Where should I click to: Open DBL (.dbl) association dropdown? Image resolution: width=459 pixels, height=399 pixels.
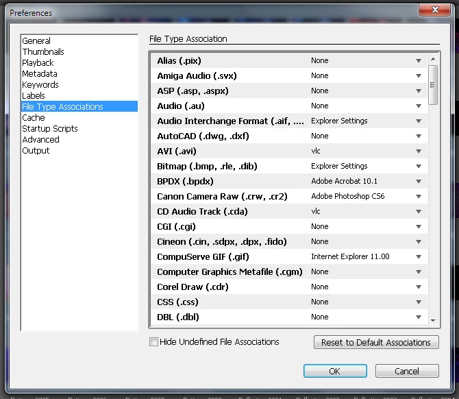pos(419,317)
